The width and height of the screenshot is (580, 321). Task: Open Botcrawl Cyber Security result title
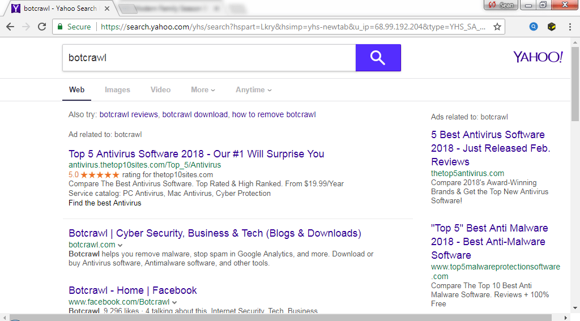pos(215,233)
